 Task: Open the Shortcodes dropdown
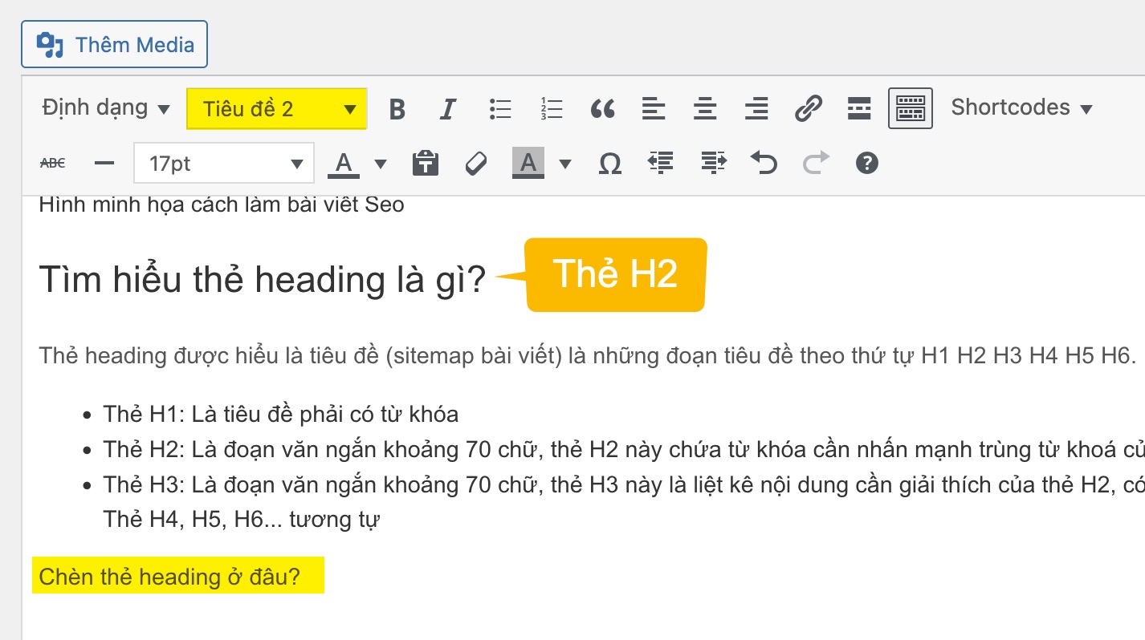pyautogui.click(x=1022, y=108)
